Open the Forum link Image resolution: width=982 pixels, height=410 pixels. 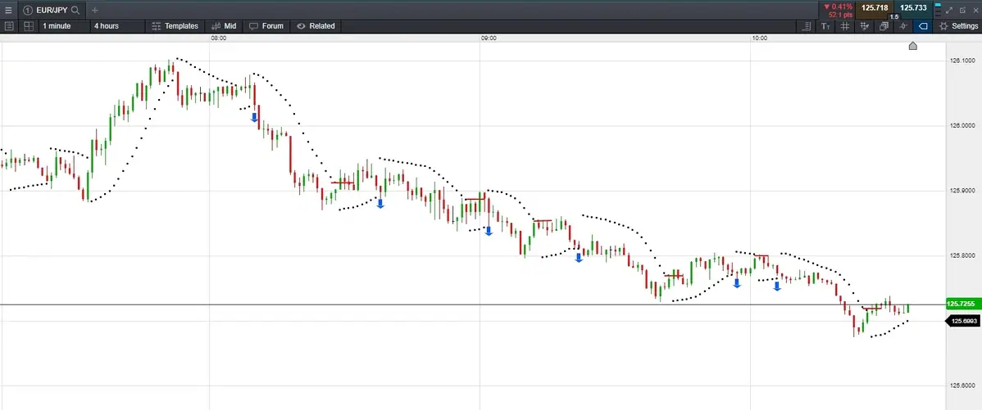click(x=266, y=26)
